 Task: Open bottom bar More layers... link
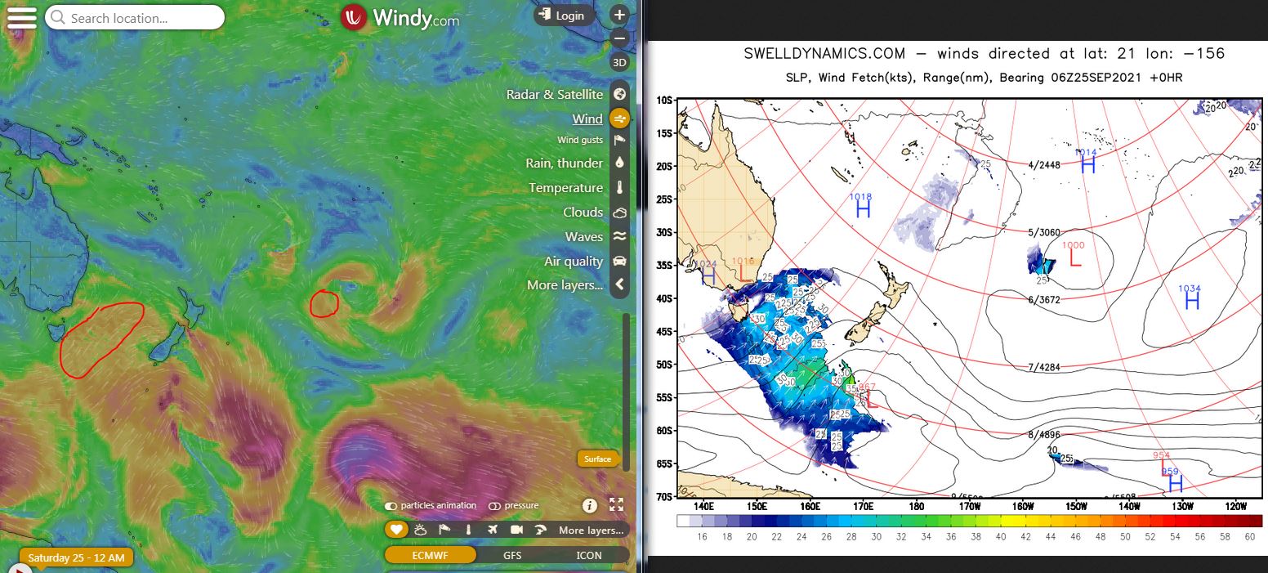[591, 530]
